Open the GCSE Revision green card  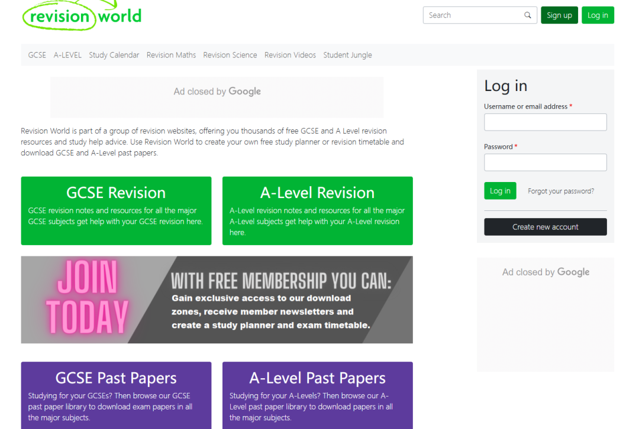(x=116, y=210)
